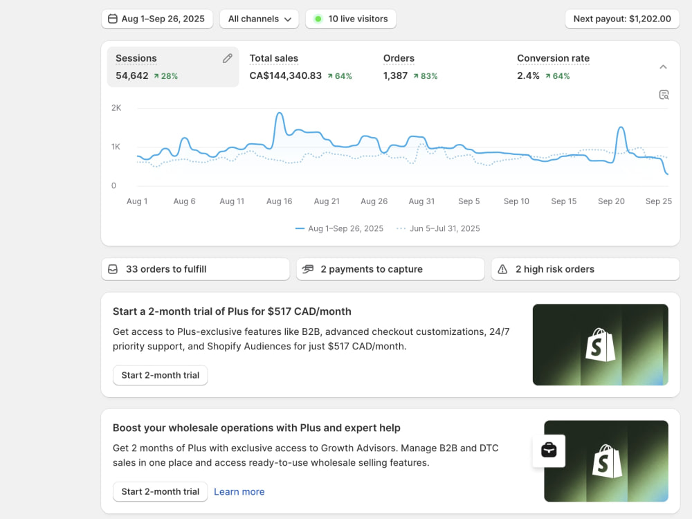Click the Learn more link
Viewport: 692px width, 519px height.
(x=239, y=491)
